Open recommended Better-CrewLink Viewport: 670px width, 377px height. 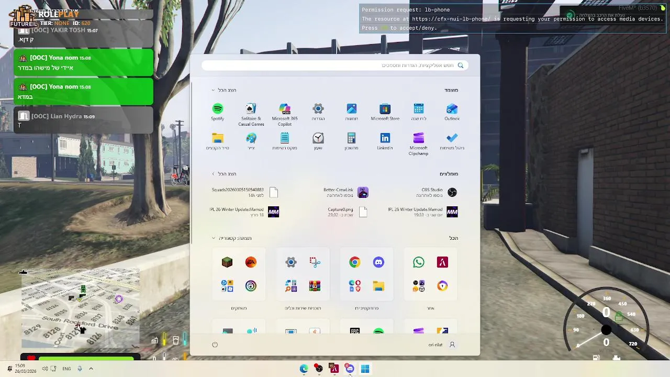tap(346, 193)
